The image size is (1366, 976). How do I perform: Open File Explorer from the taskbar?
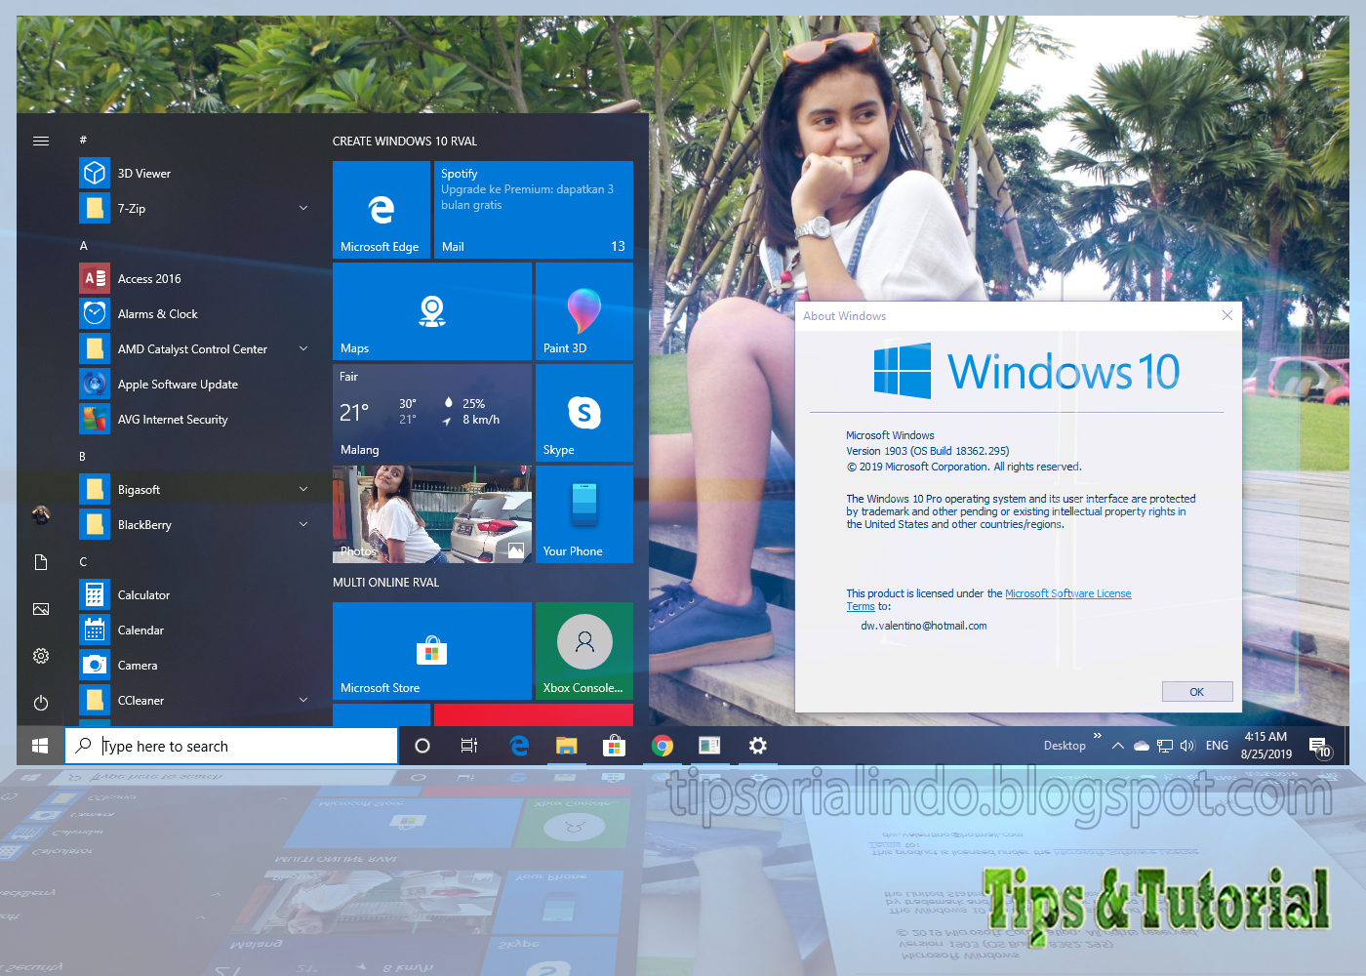[x=567, y=746]
